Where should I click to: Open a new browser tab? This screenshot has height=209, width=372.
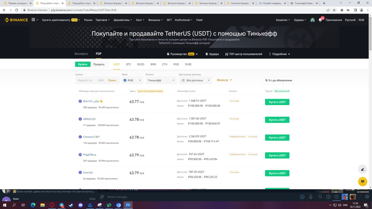click(x=324, y=3)
